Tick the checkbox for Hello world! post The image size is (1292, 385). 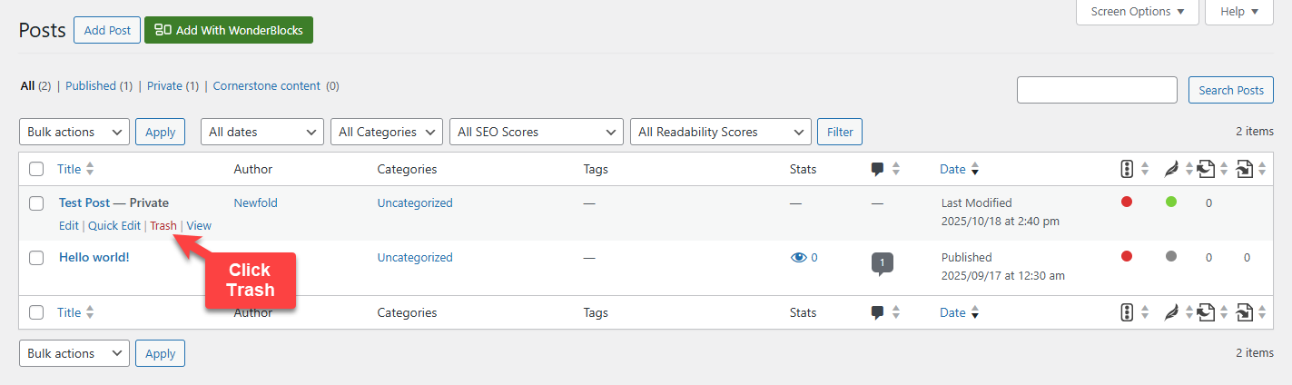(36, 258)
